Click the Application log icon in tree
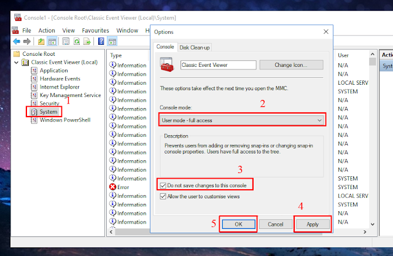Screen dimensions: 393x256 [34, 71]
